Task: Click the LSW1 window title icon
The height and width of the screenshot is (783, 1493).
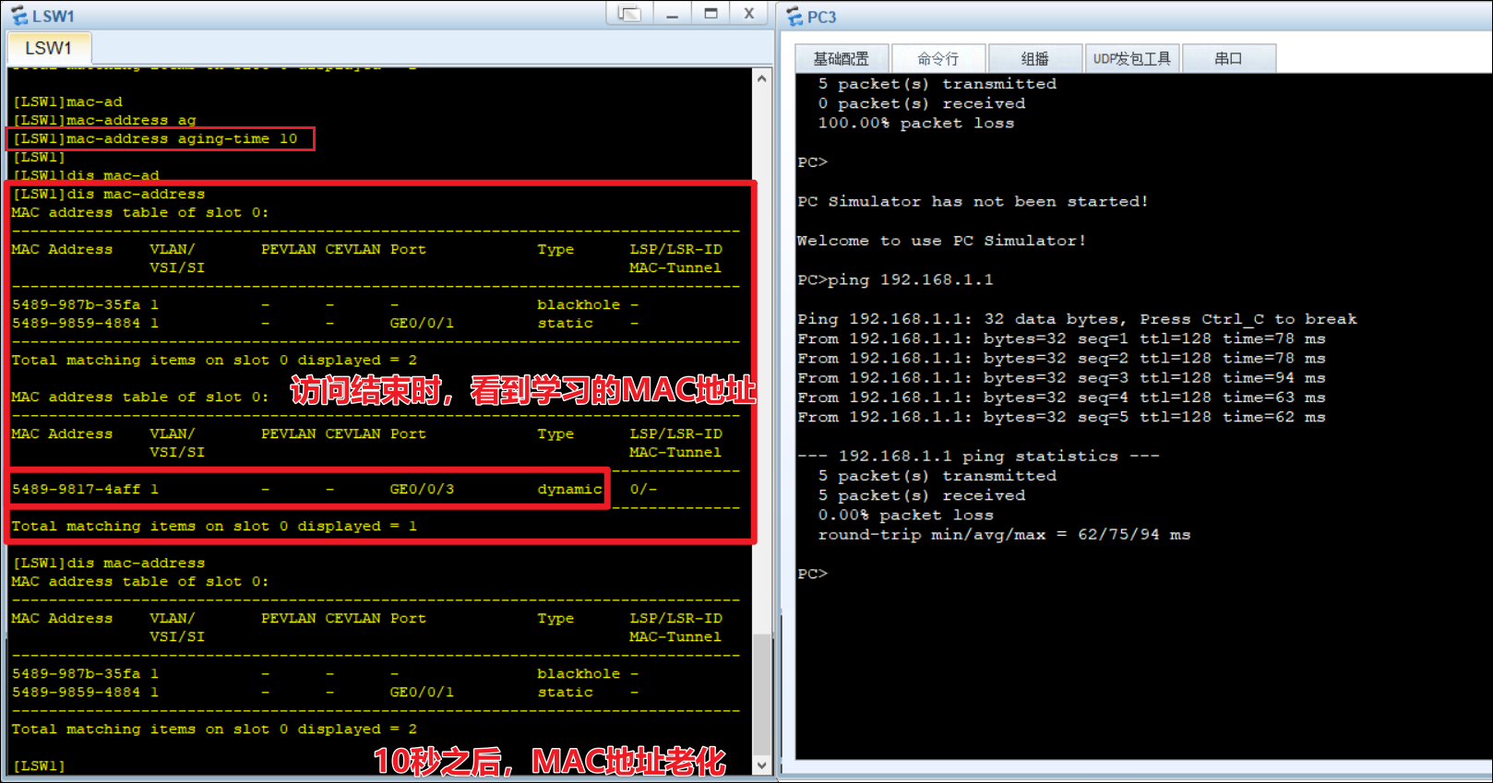Action: click(x=19, y=16)
